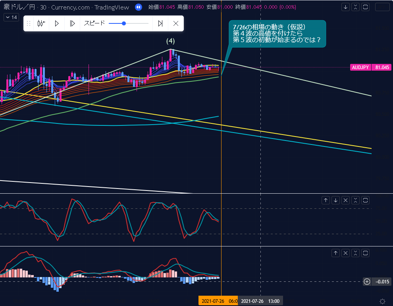This screenshot has height=306, width=393.
Task: Jump to real-time in replay toolbar
Action: pos(160,23)
